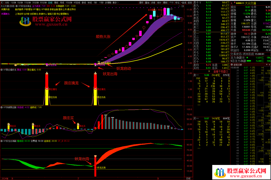271x180 pixels.
Task: Click the 2024年 date axis label
Action: pyautogui.click(x=5, y=178)
